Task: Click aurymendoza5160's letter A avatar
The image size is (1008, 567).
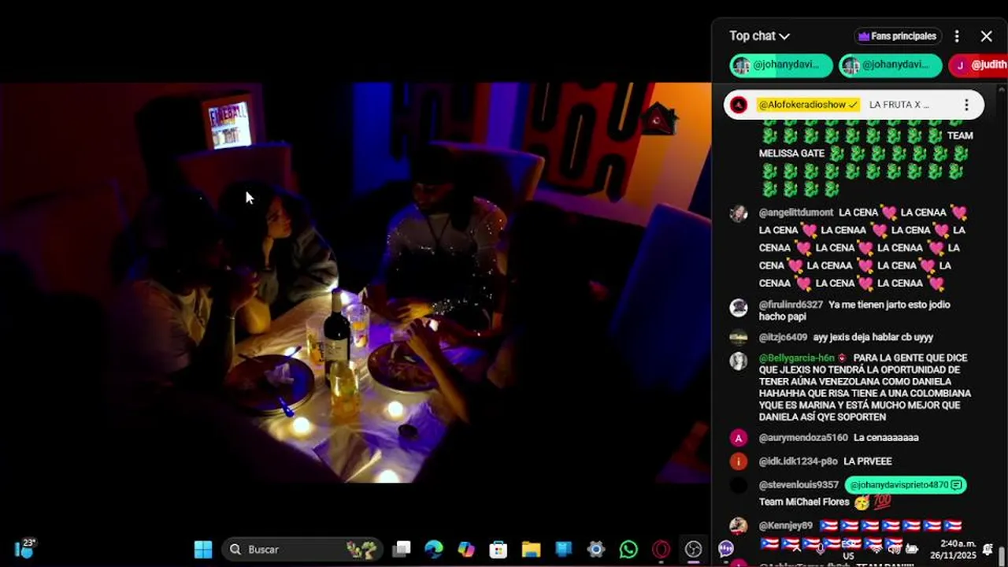Action: pyautogui.click(x=739, y=438)
